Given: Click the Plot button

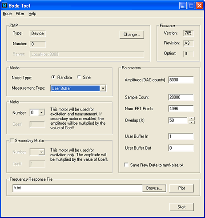Looking at the screenshot, I should pos(181,188).
